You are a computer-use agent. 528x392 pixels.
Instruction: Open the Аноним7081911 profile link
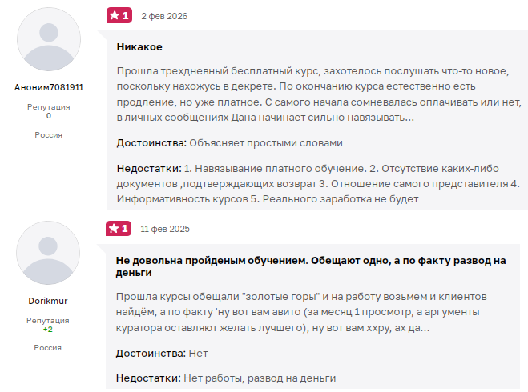click(49, 87)
